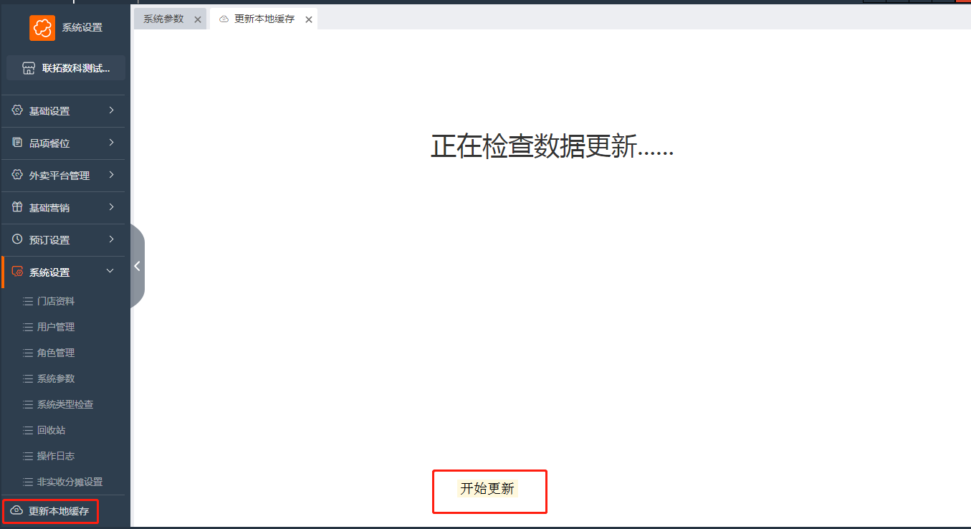971x529 pixels.
Task: Click the 品项餐位 list icon
Action: [18, 143]
